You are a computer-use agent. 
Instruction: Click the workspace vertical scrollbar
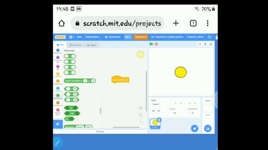(146, 91)
